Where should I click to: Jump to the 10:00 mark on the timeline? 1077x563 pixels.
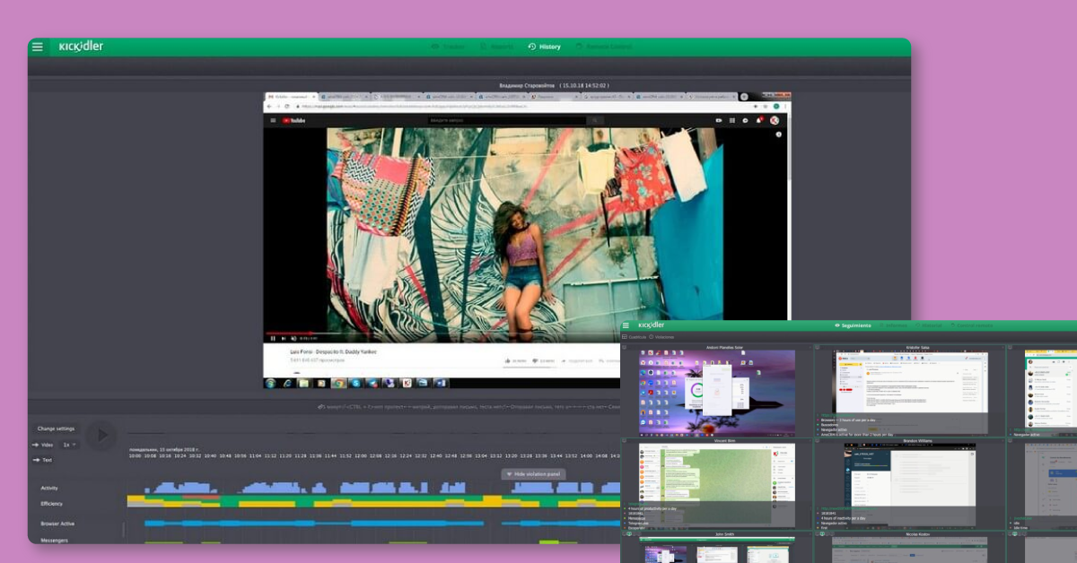(135, 455)
